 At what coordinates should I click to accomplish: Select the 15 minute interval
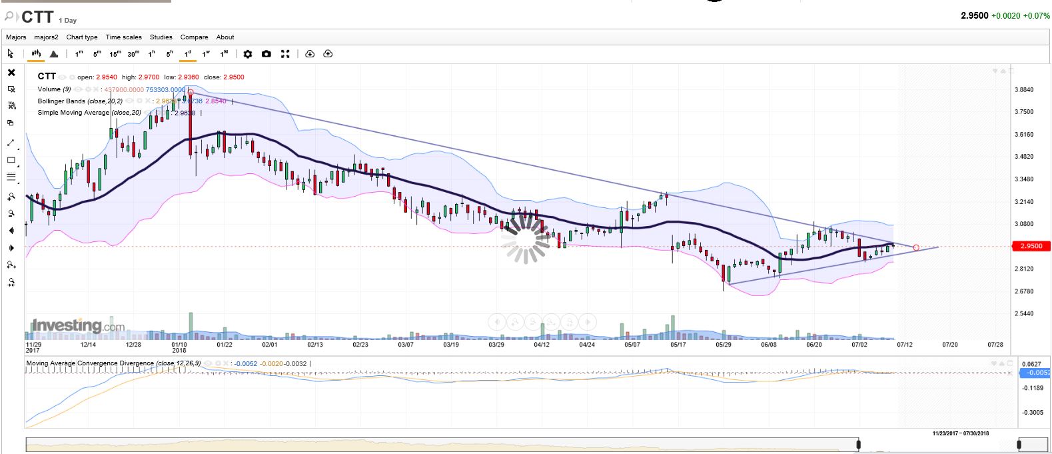pos(115,53)
